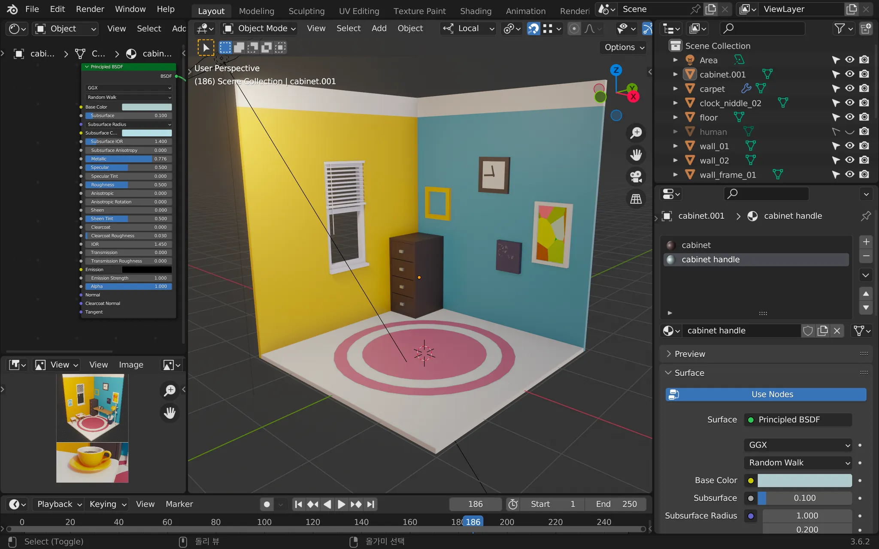
Task: Click the snap magnet icon in header
Action: click(533, 29)
